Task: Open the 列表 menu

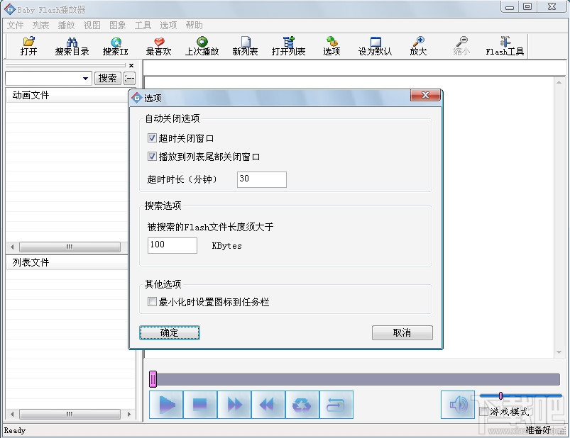Action: click(40, 25)
